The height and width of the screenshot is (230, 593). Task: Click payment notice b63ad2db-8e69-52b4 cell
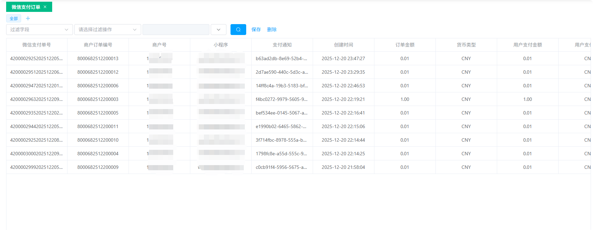(281, 58)
